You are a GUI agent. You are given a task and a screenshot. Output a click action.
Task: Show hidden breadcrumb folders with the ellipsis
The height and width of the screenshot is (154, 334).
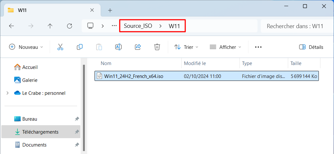pos(114,26)
